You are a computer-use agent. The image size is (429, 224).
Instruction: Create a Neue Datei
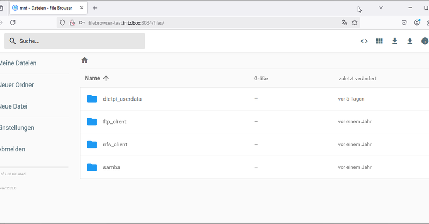14,106
